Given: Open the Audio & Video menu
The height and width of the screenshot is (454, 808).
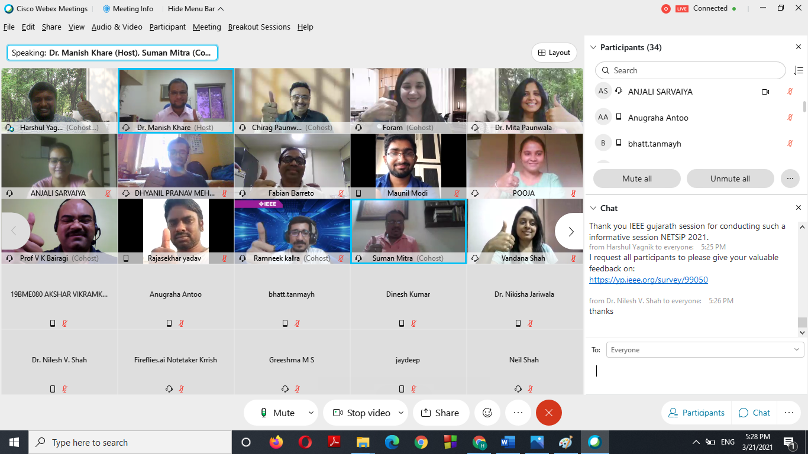Looking at the screenshot, I should pos(117,27).
